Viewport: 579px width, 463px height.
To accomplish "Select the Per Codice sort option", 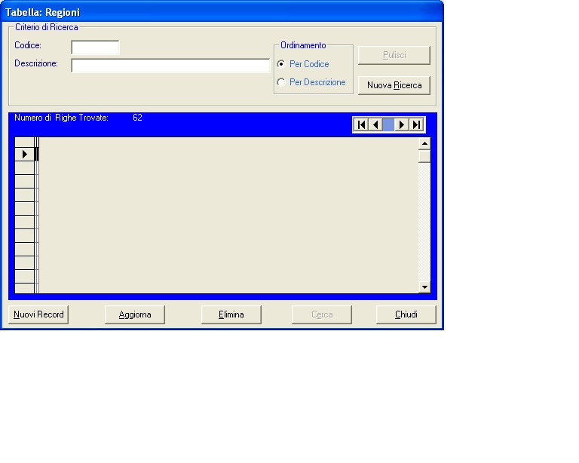I will pos(282,64).
